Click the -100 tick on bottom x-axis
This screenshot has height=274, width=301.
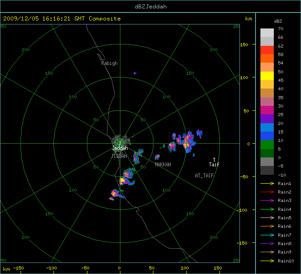51,268
